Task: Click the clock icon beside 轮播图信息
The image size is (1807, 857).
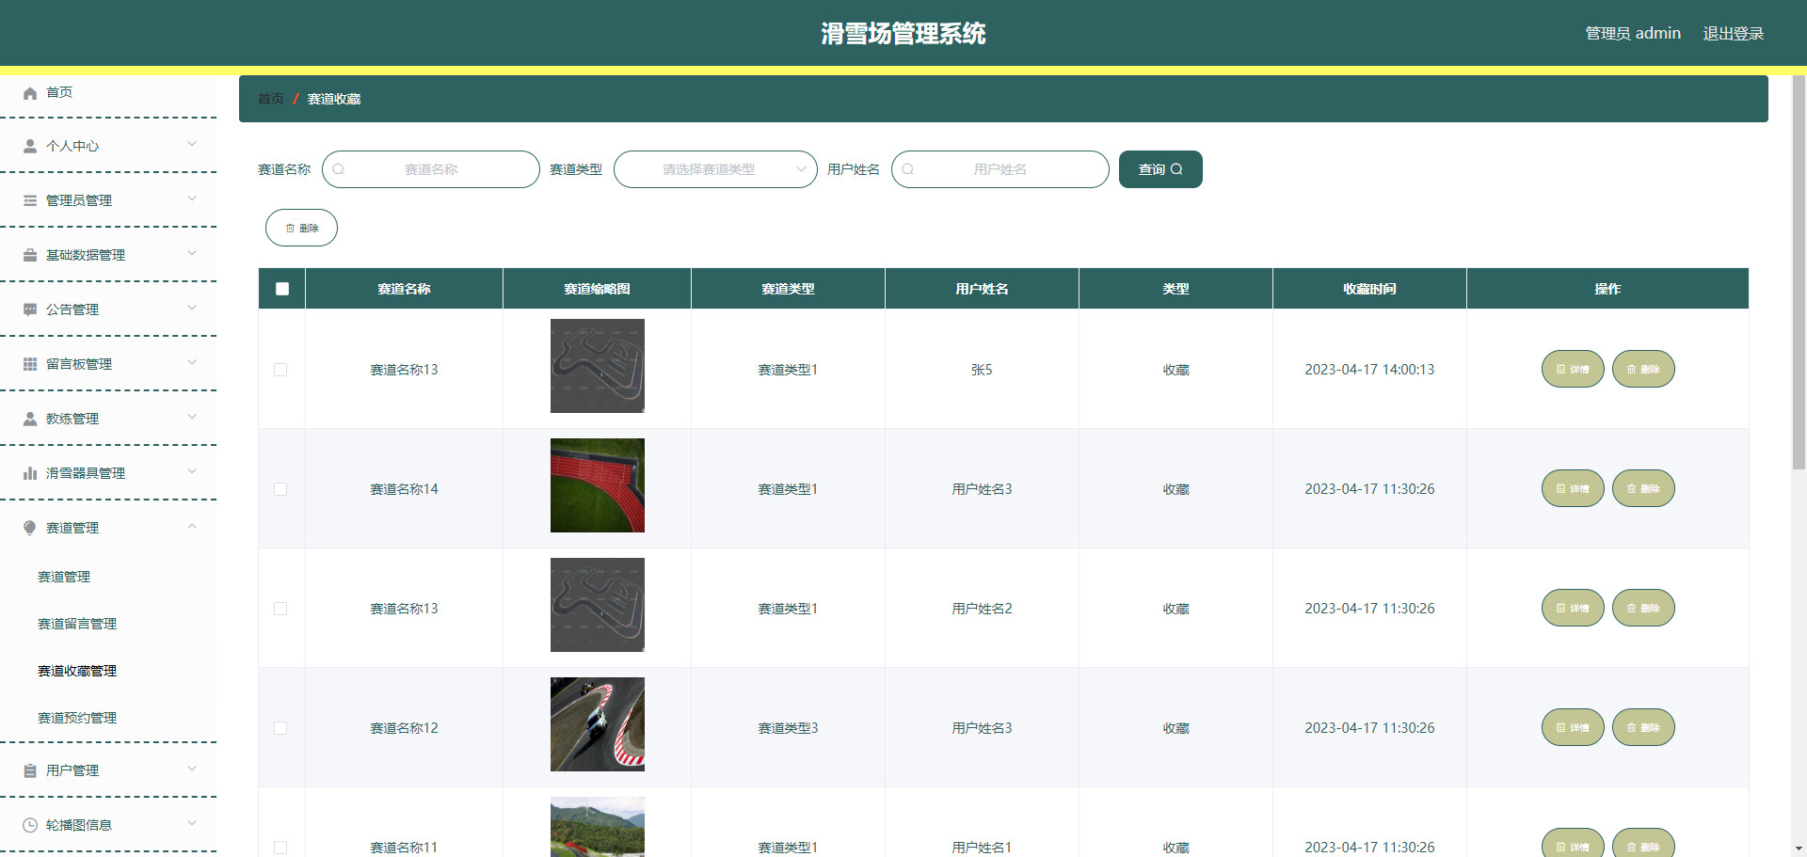Action: 30,826
